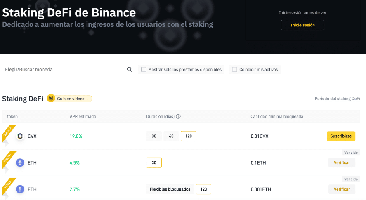Click the ETH logo in the 4.5% row

(20, 162)
